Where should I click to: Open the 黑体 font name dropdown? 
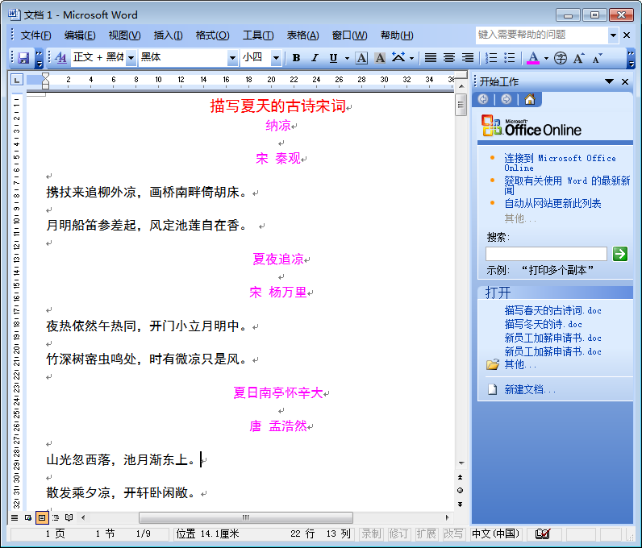pos(232,58)
